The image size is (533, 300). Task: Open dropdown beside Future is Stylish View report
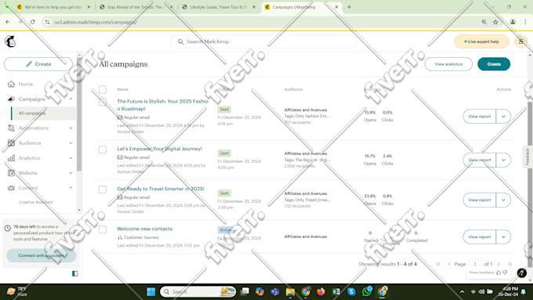click(x=503, y=116)
